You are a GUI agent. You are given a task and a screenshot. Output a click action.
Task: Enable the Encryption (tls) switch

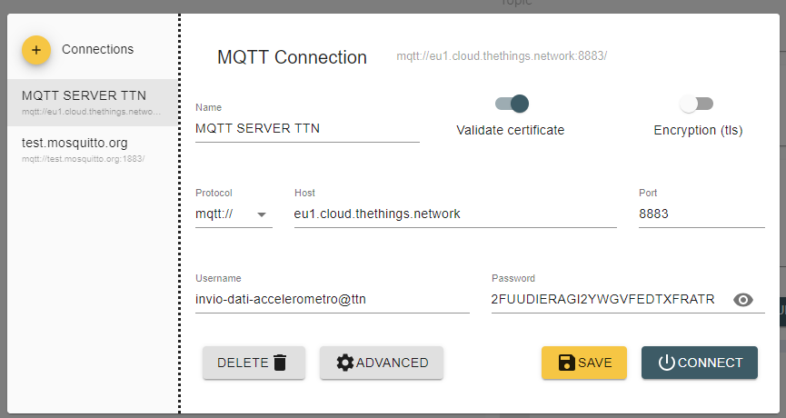coord(697,104)
